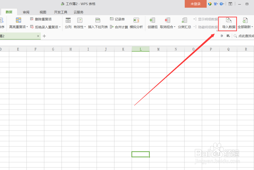The width and height of the screenshot is (254, 170).
Task: Click Text to Columns (分列) icon
Action: point(68,20)
